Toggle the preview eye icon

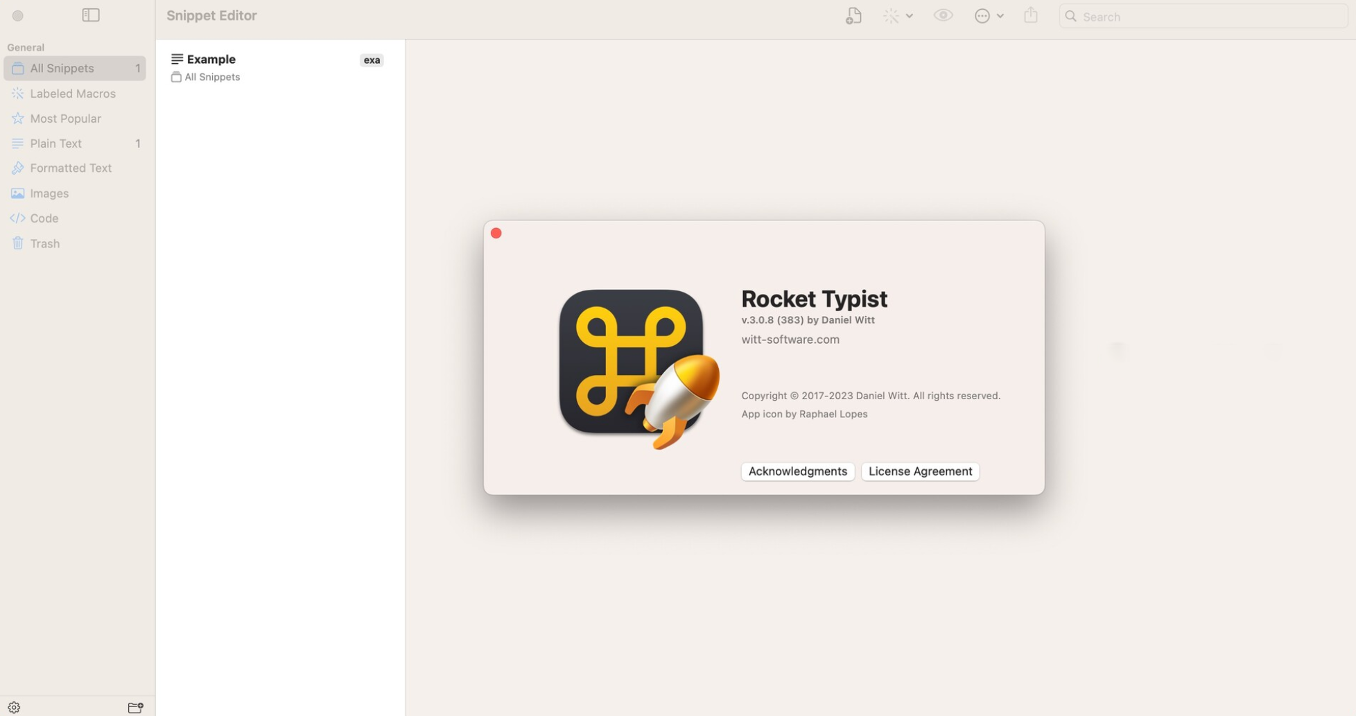943,15
